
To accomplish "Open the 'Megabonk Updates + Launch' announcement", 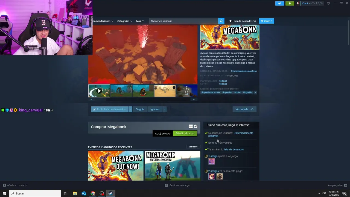I will point(173,166).
